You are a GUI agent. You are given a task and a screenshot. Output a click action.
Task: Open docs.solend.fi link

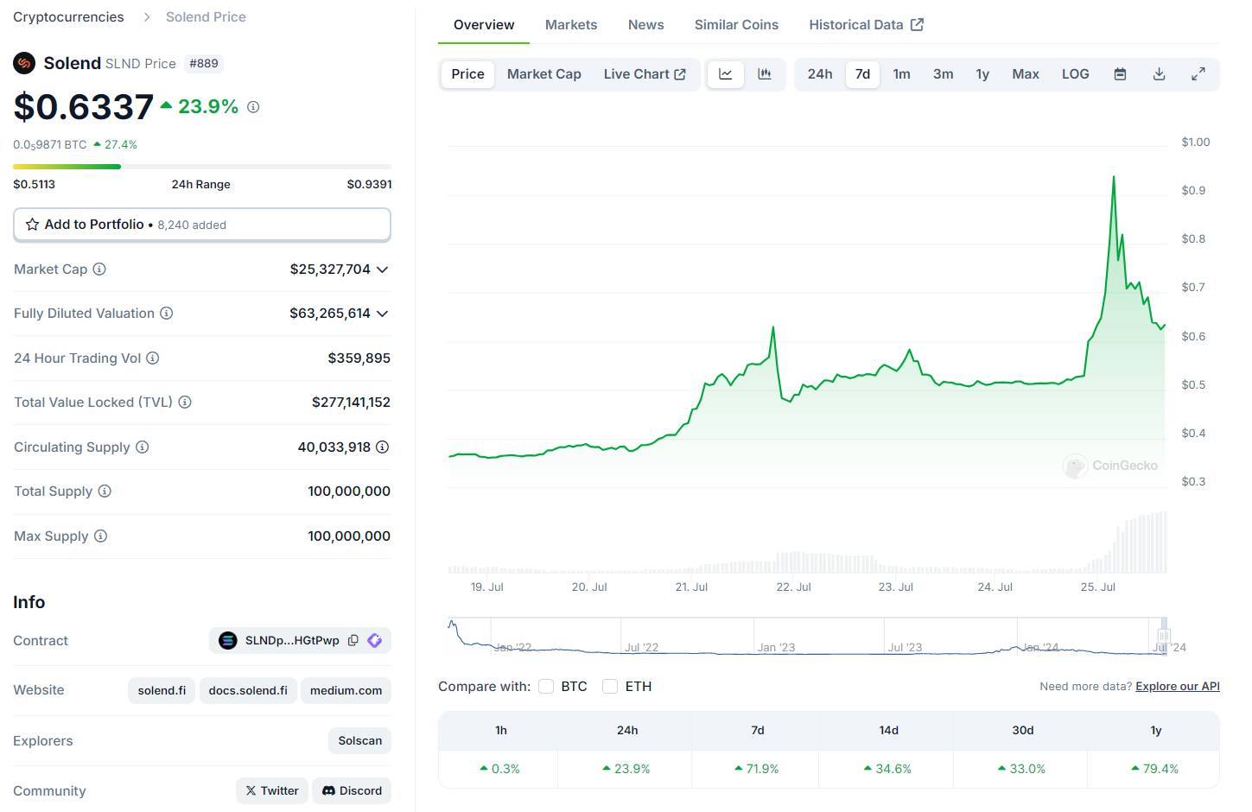pyautogui.click(x=248, y=691)
